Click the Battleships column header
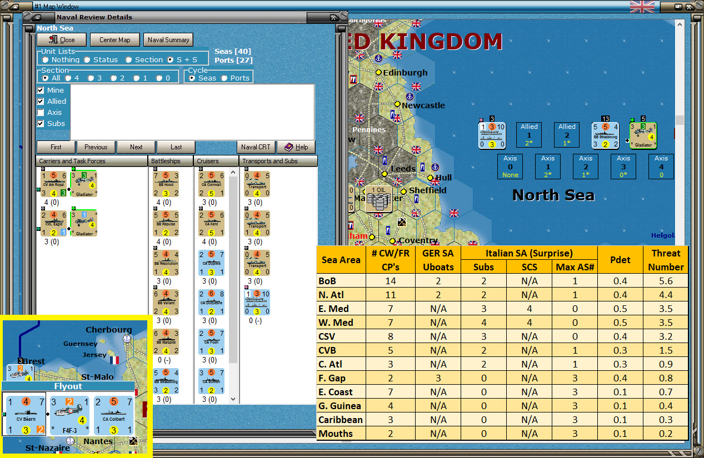The height and width of the screenshot is (458, 704). coord(171,161)
